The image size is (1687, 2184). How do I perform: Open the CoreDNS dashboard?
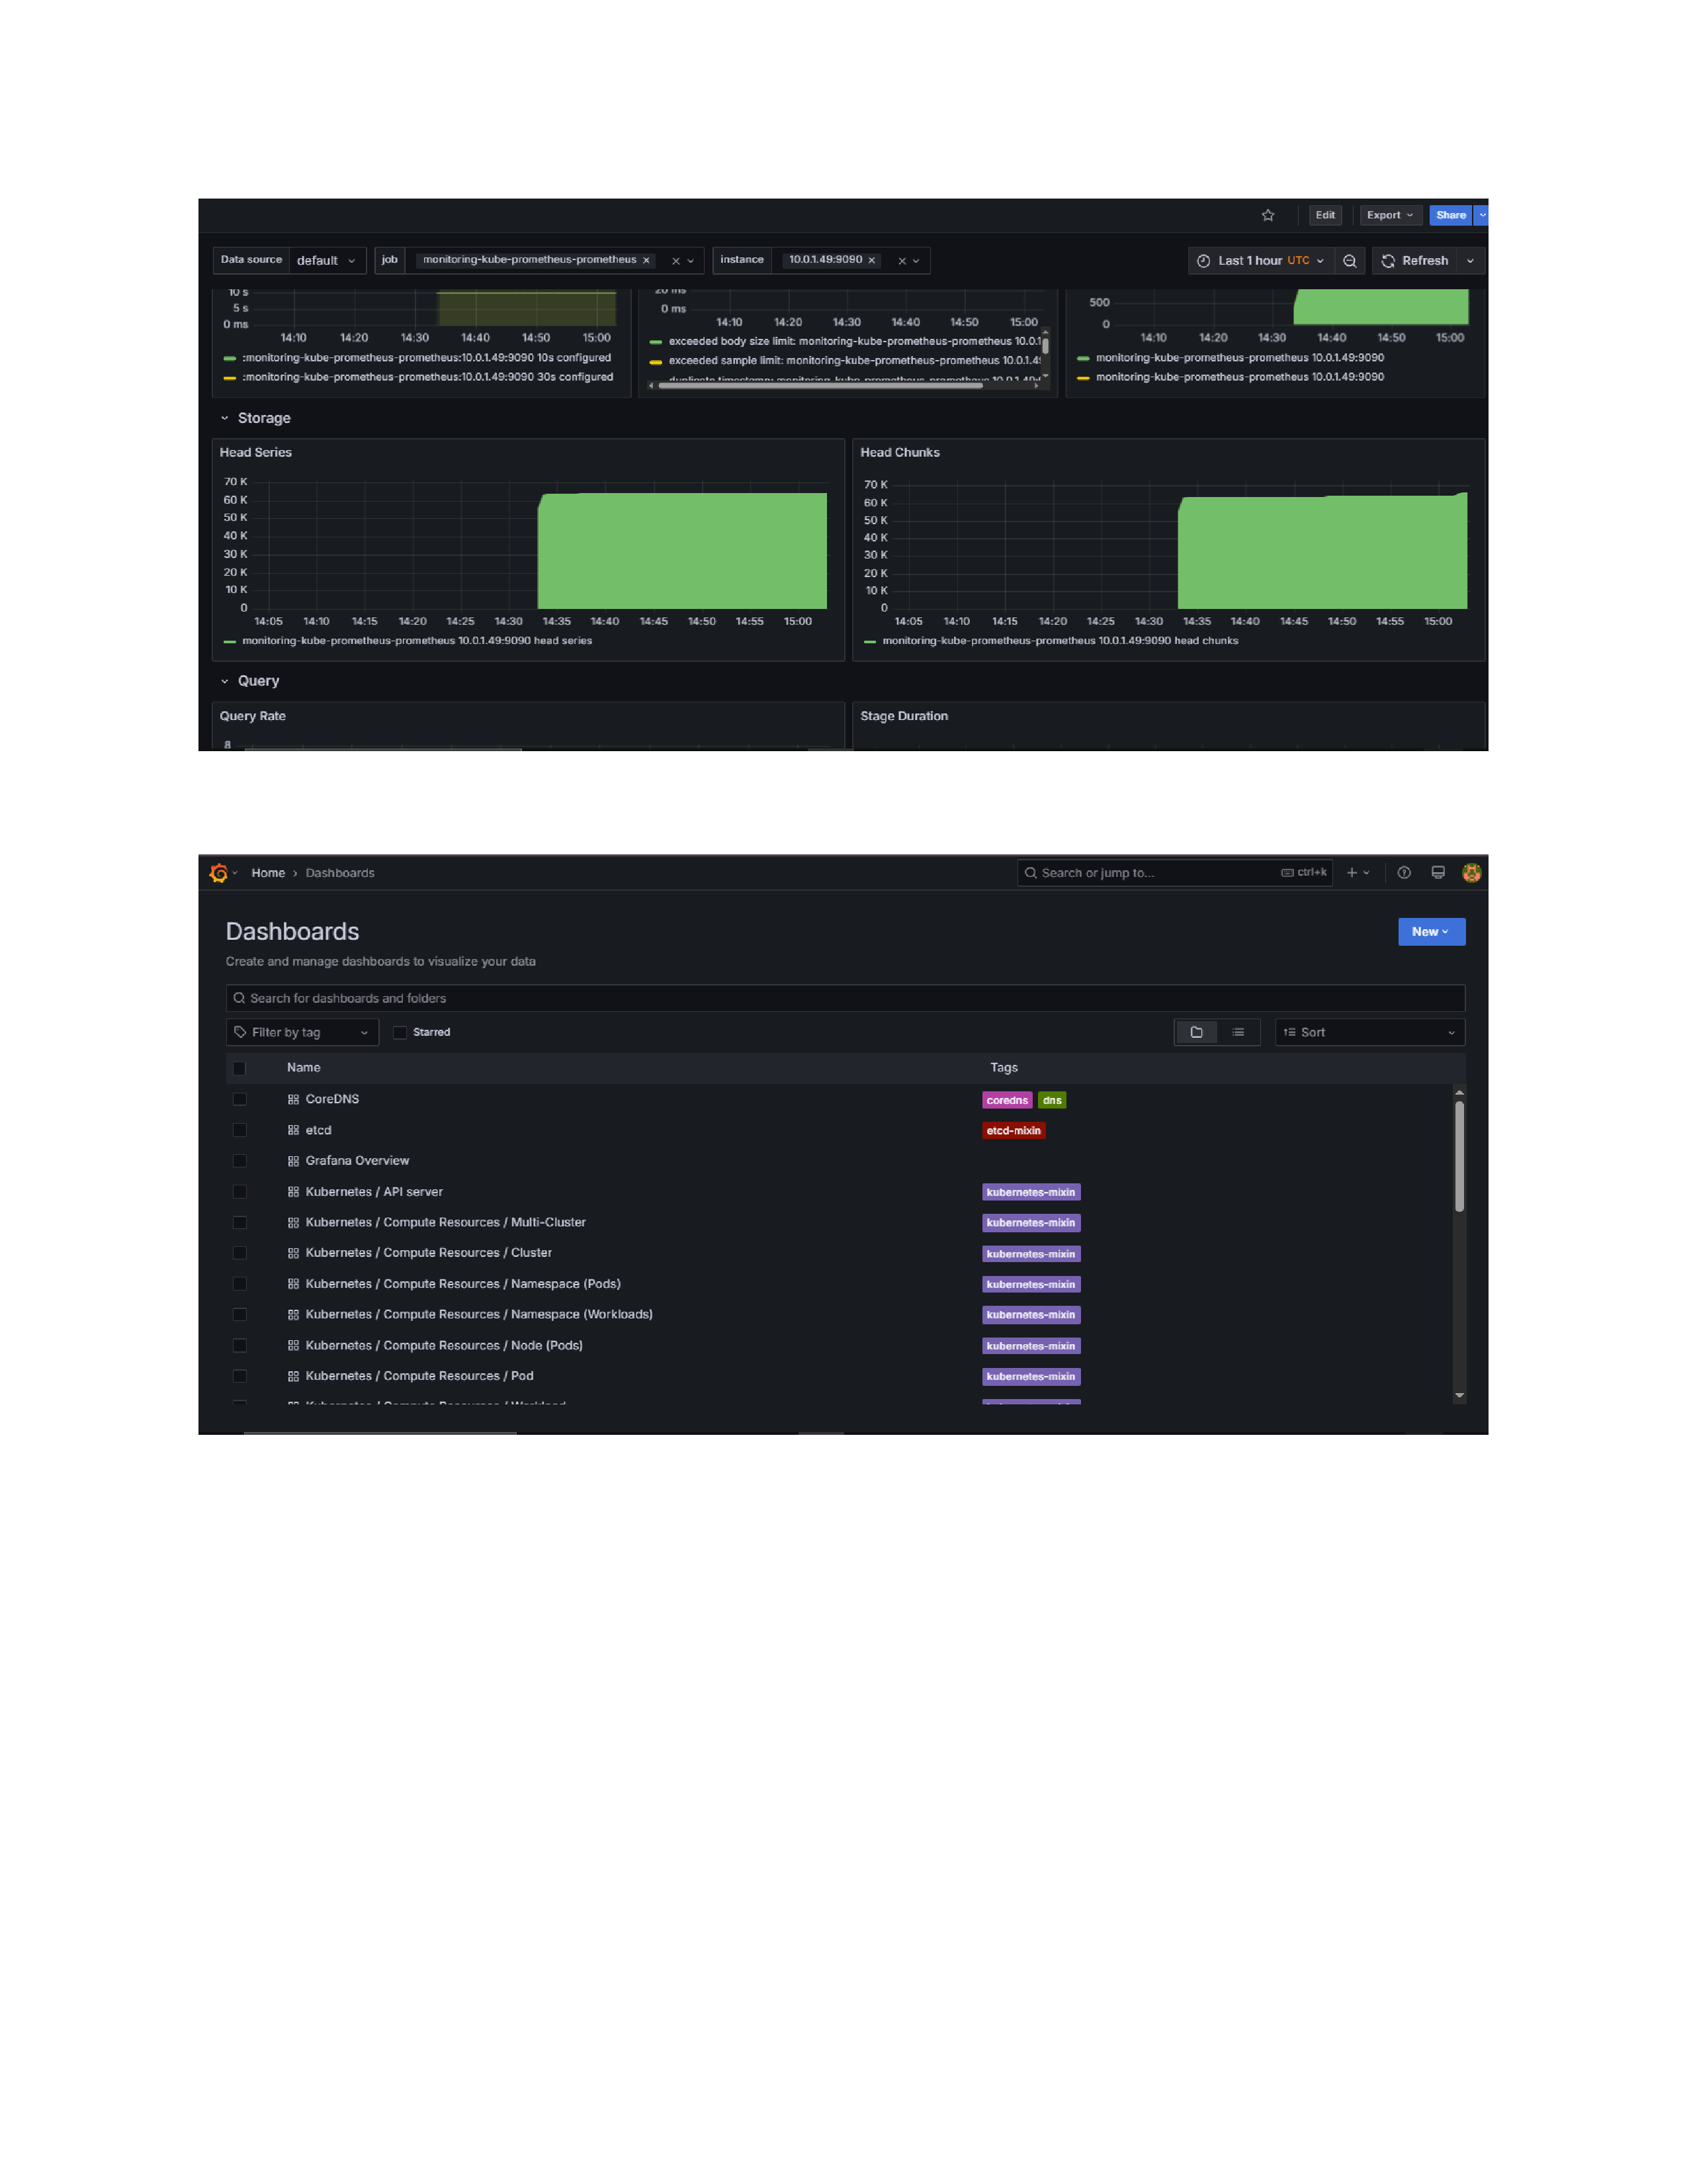tap(332, 1099)
